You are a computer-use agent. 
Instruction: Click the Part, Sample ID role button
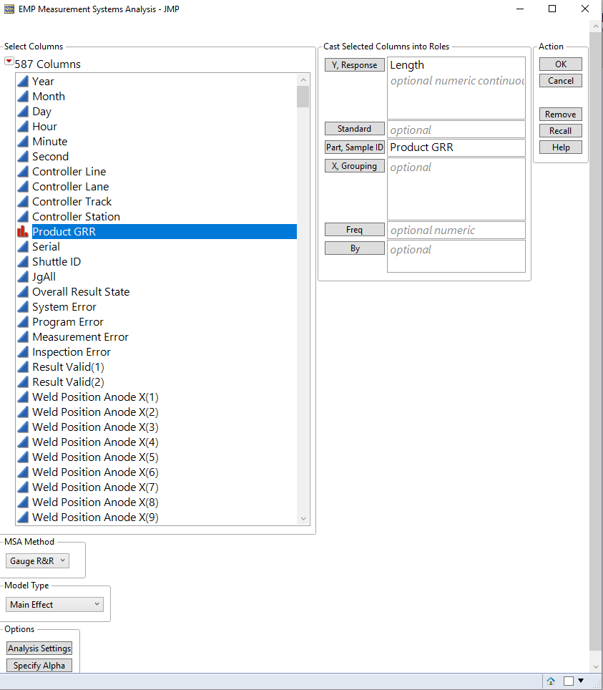[355, 147]
